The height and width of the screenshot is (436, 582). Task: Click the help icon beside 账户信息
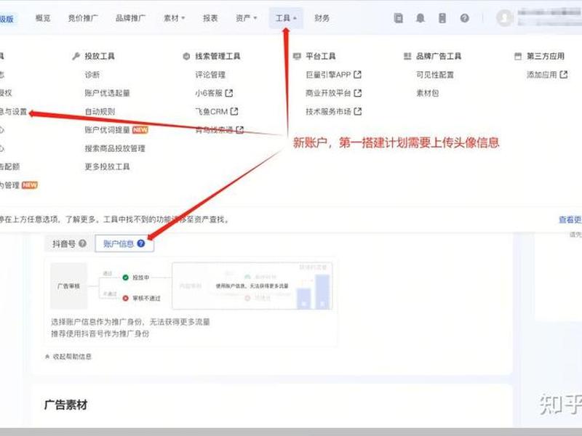click(141, 243)
